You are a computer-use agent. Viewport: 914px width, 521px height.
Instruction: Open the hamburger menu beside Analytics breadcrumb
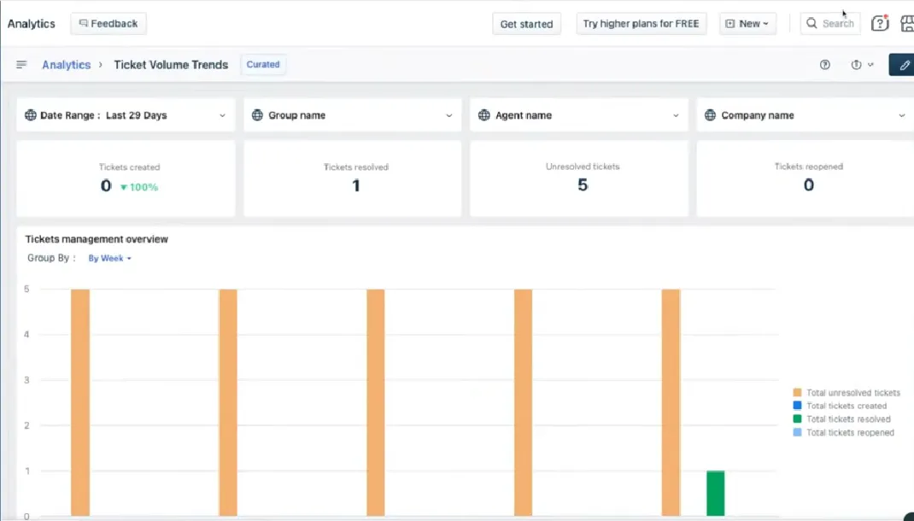tap(21, 65)
